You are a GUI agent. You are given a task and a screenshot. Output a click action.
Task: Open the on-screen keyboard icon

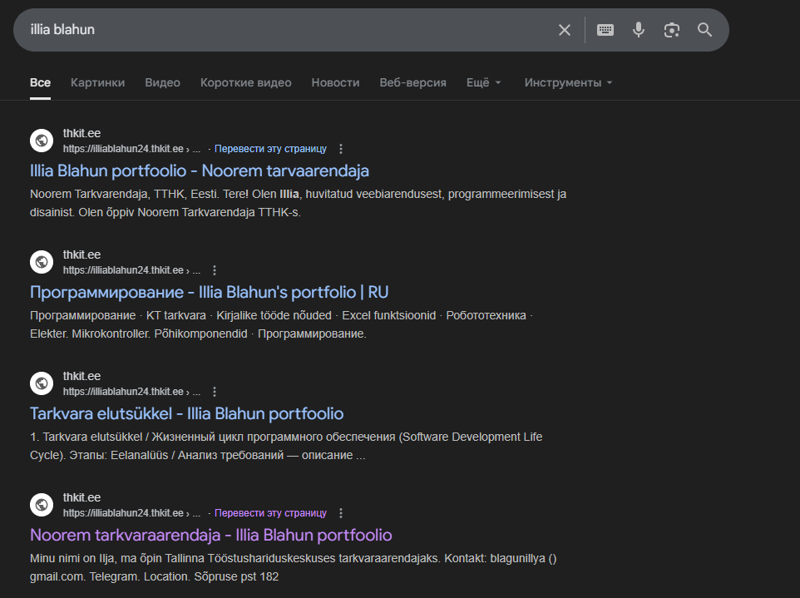(x=605, y=30)
